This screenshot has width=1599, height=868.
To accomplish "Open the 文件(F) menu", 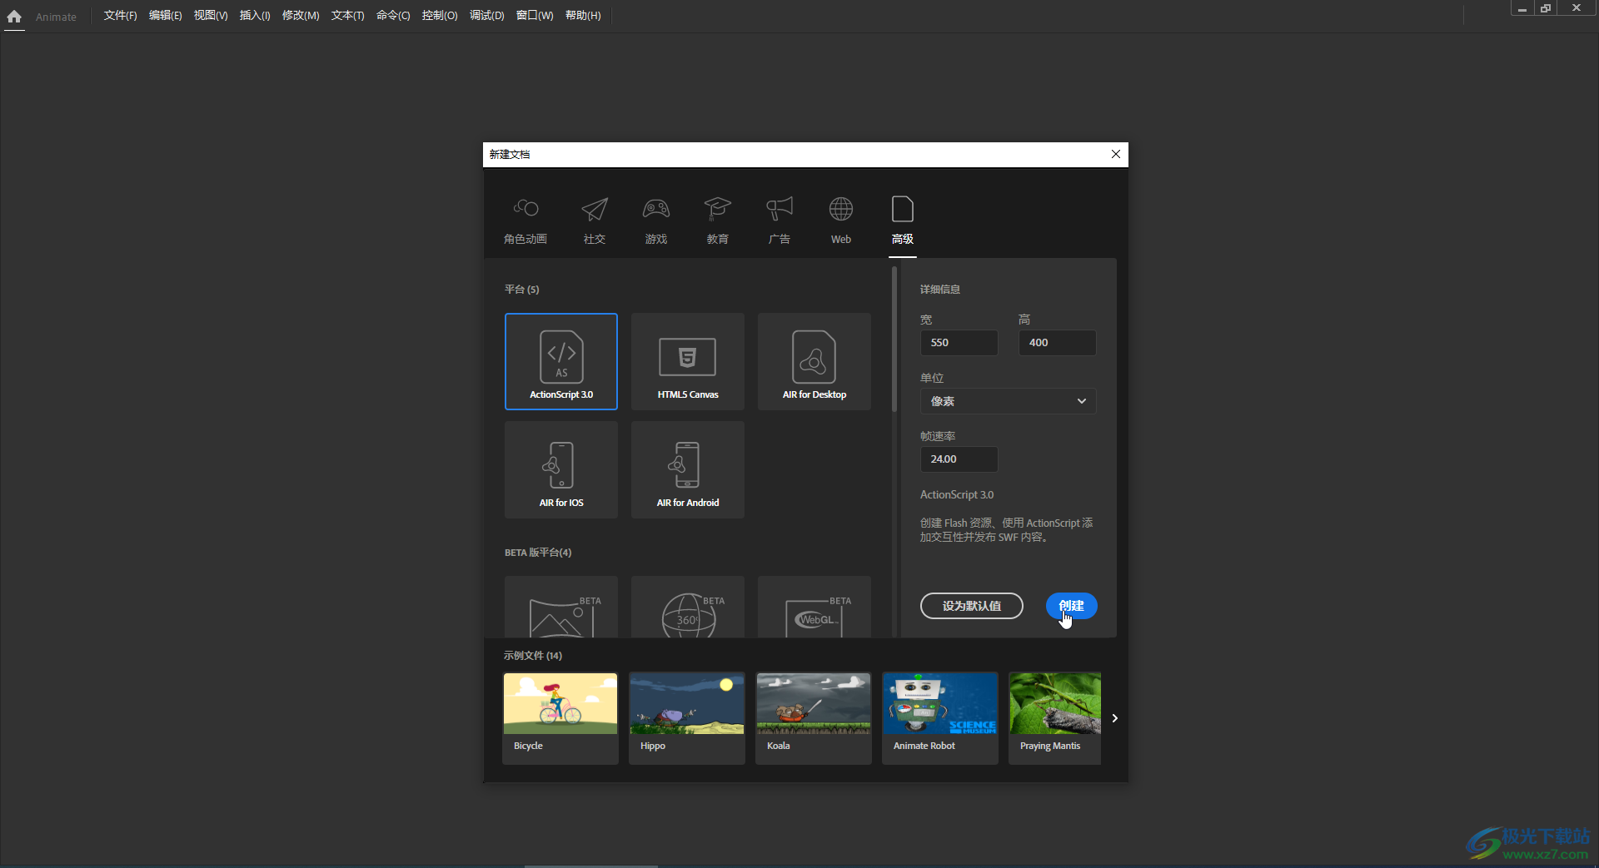I will pos(120,16).
